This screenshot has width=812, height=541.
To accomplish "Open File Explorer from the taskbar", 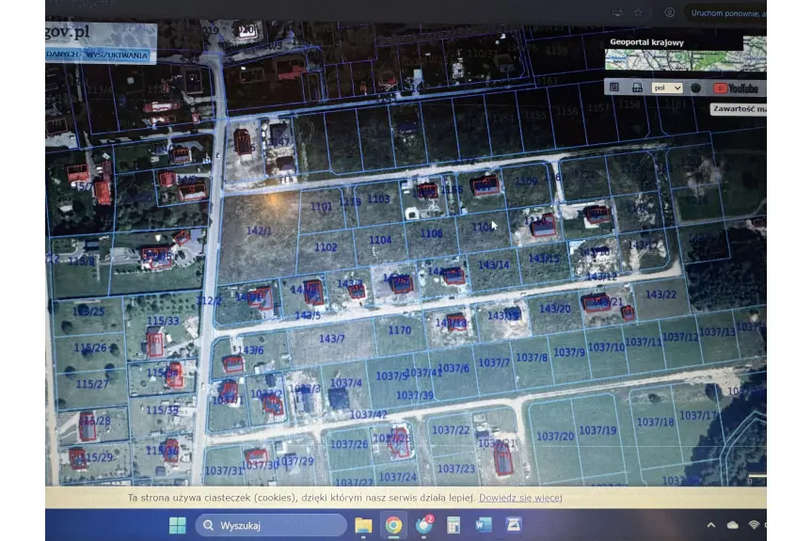I will click(x=363, y=525).
